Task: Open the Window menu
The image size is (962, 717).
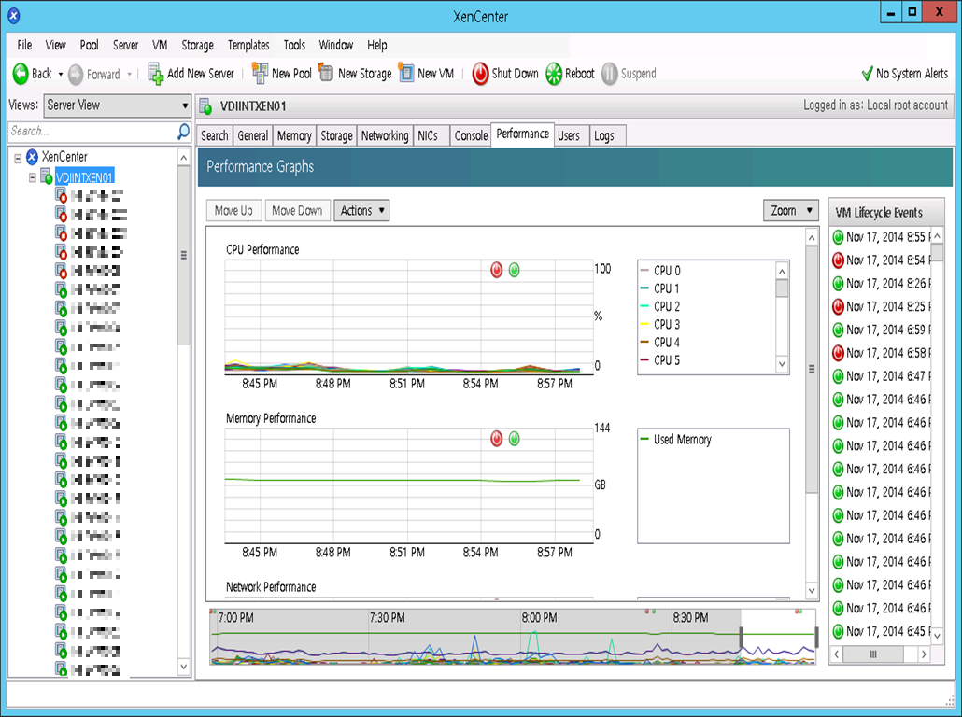Action: [335, 45]
